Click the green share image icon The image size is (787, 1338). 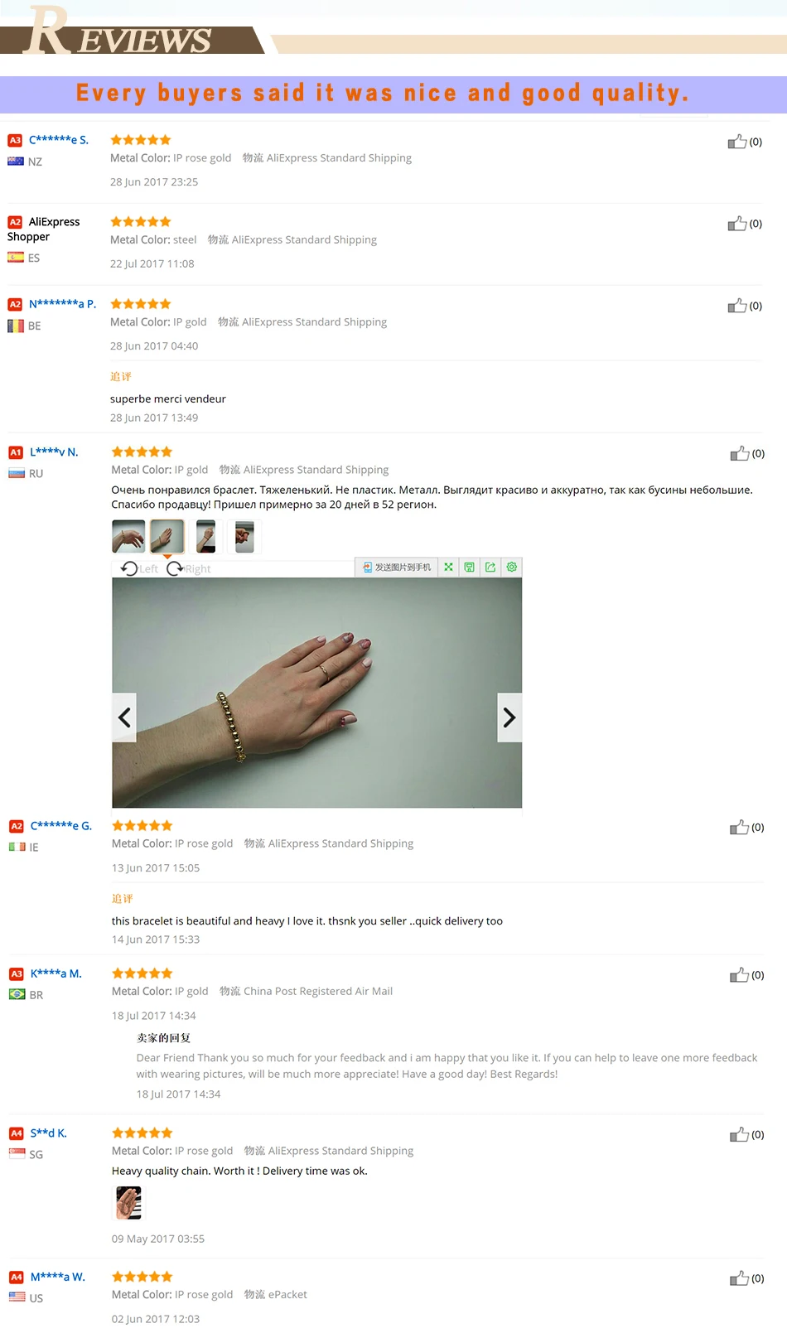[x=490, y=567]
